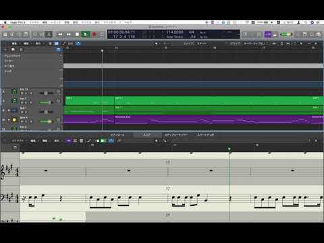Click the Add Track plus button
This screenshot has width=324, height=243.
tap(5, 49)
